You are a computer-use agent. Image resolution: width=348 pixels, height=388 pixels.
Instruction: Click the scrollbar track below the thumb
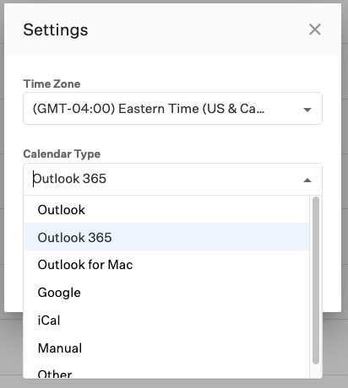[316, 371]
